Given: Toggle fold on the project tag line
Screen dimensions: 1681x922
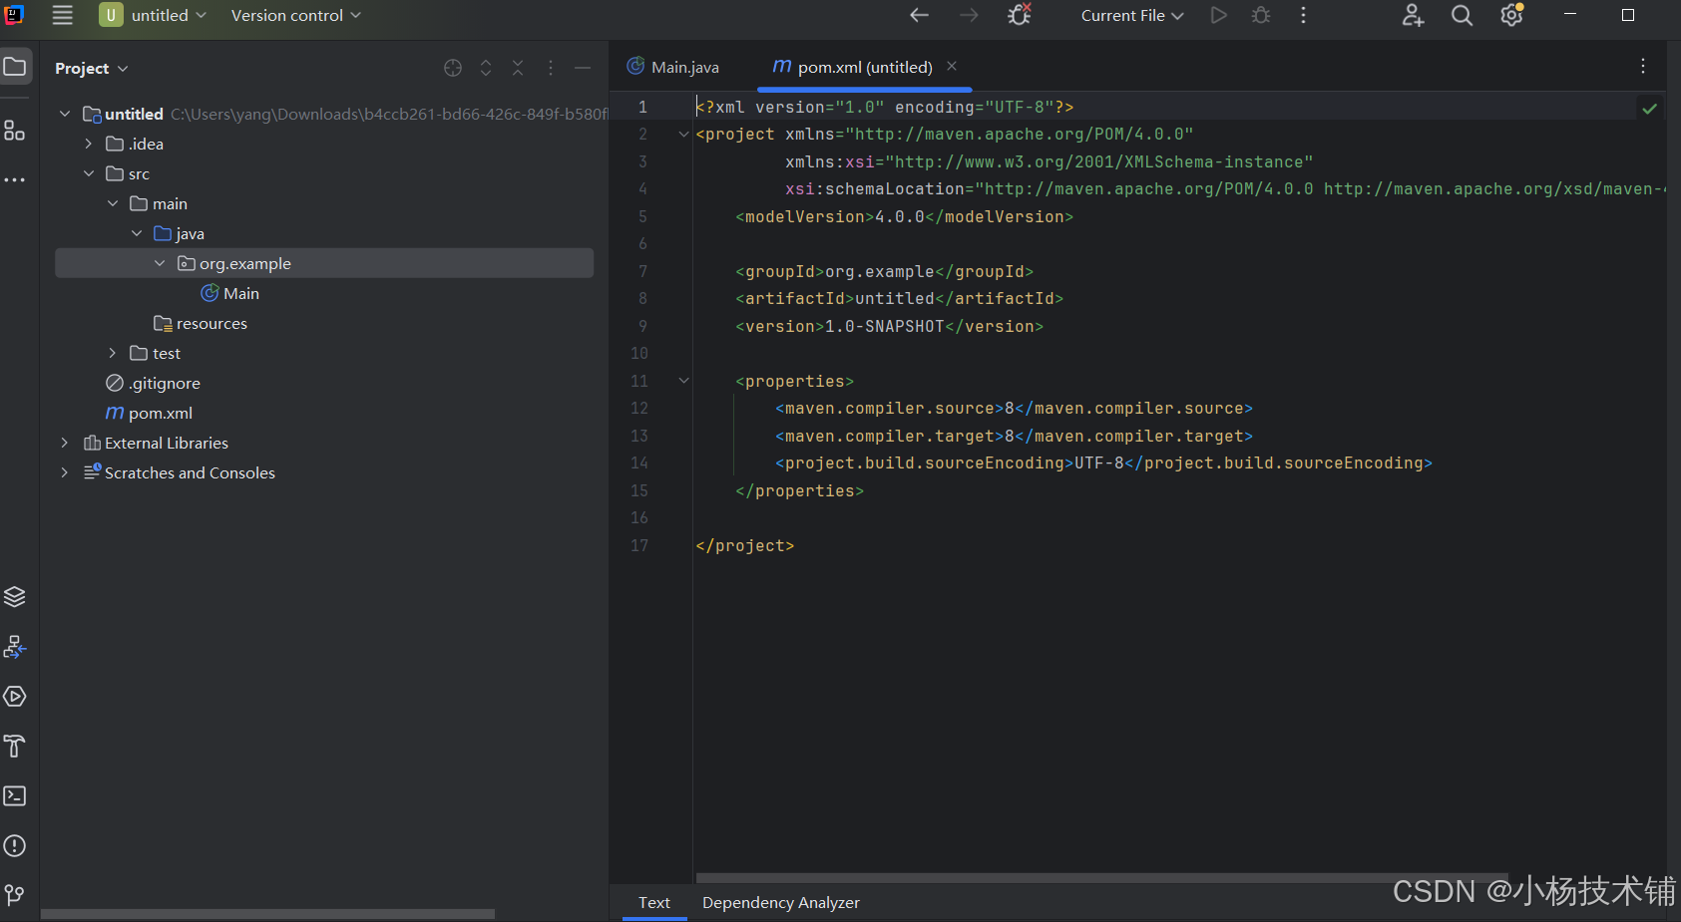Looking at the screenshot, I should (x=683, y=134).
